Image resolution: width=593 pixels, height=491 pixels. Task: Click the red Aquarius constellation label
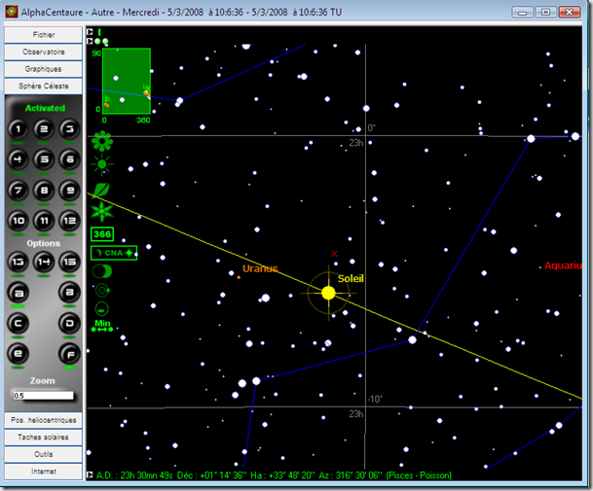pyautogui.click(x=563, y=265)
